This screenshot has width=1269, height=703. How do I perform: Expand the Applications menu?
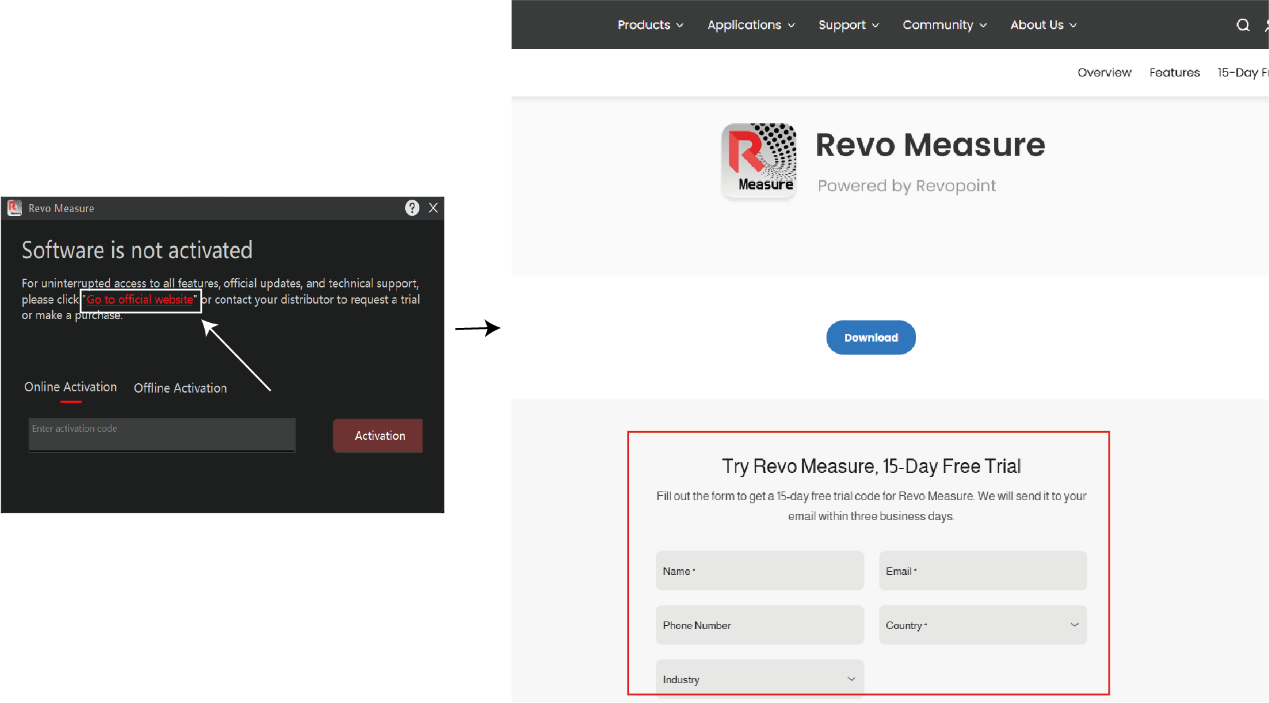tap(751, 25)
